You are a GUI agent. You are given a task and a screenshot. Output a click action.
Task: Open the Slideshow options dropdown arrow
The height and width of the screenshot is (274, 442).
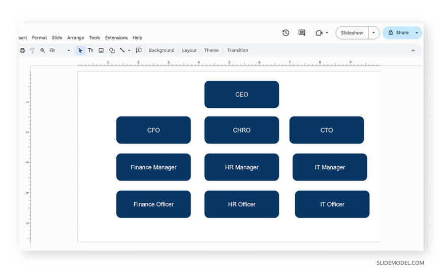374,33
